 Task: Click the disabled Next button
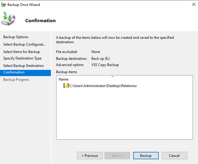pyautogui.click(x=117, y=156)
